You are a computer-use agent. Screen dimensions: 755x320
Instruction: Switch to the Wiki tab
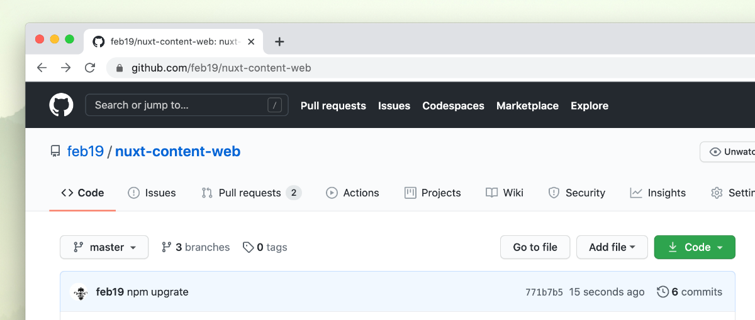[505, 193]
